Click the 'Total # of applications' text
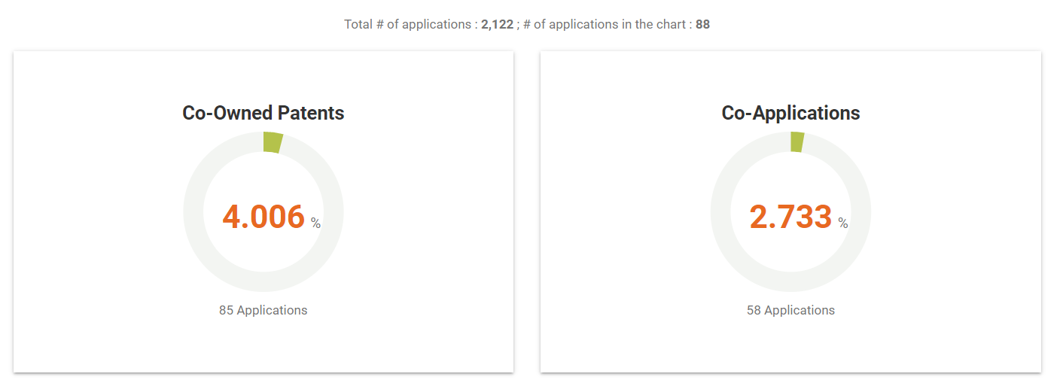 click(x=407, y=24)
